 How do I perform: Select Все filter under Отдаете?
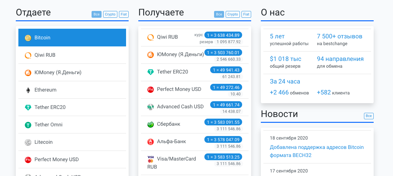tap(96, 14)
